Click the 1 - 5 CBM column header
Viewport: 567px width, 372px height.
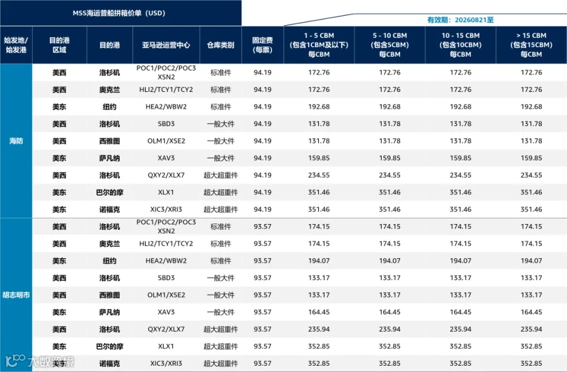(x=319, y=45)
